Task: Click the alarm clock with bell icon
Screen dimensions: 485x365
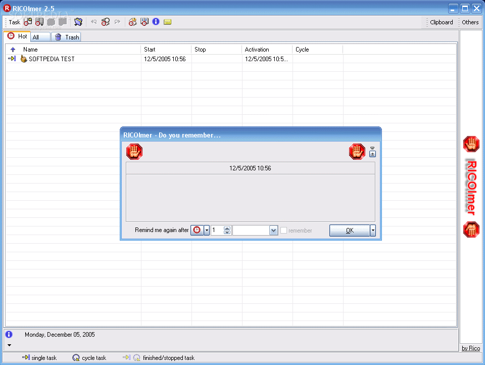Action: pyautogui.click(x=133, y=22)
